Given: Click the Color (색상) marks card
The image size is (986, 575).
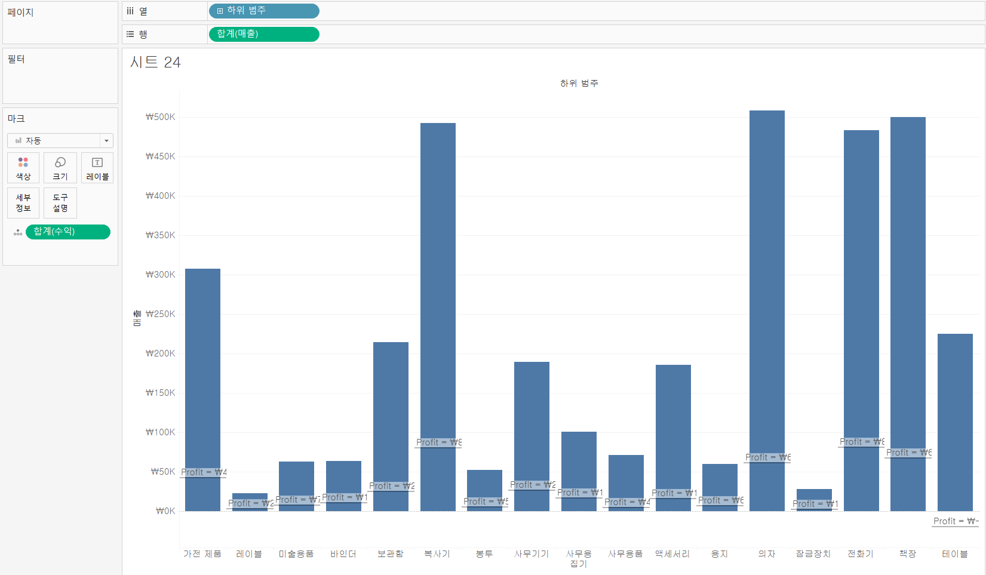Looking at the screenshot, I should [23, 168].
